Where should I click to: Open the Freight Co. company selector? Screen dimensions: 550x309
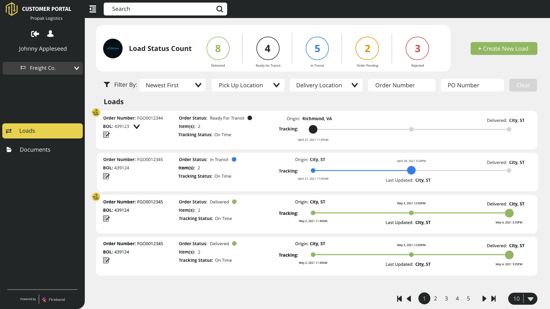point(43,68)
